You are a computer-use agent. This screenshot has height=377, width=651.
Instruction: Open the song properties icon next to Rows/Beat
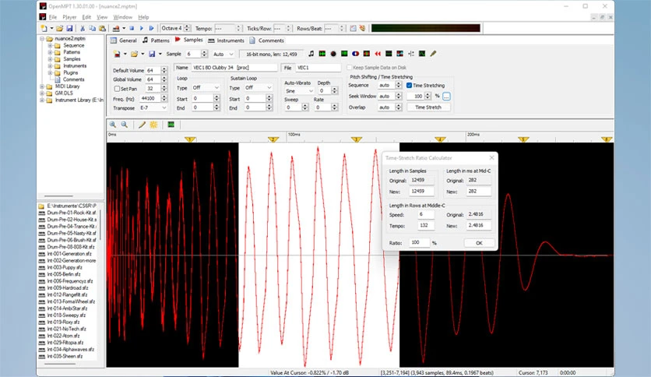(353, 28)
